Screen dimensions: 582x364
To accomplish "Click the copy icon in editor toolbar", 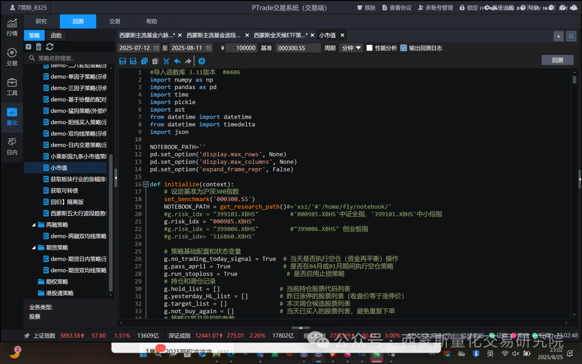I will click(144, 61).
